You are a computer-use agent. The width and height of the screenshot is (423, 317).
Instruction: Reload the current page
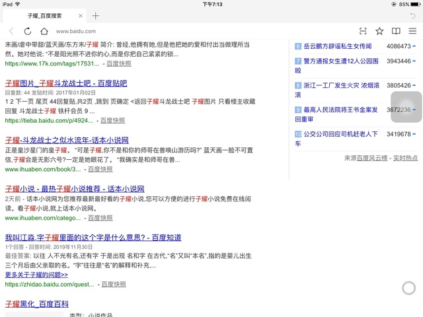click(x=28, y=31)
